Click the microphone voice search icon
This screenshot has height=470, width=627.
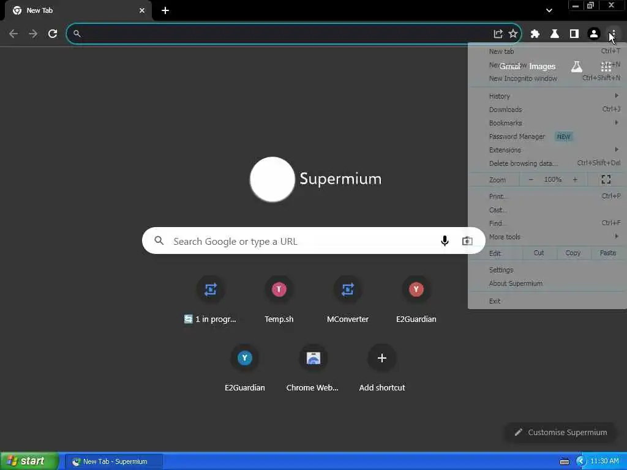pos(445,241)
